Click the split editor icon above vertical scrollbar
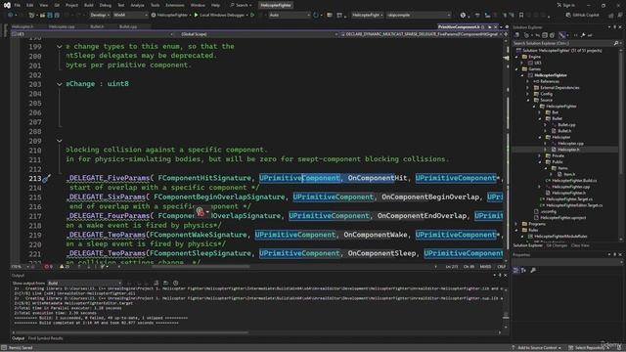 pyautogui.click(x=506, y=34)
